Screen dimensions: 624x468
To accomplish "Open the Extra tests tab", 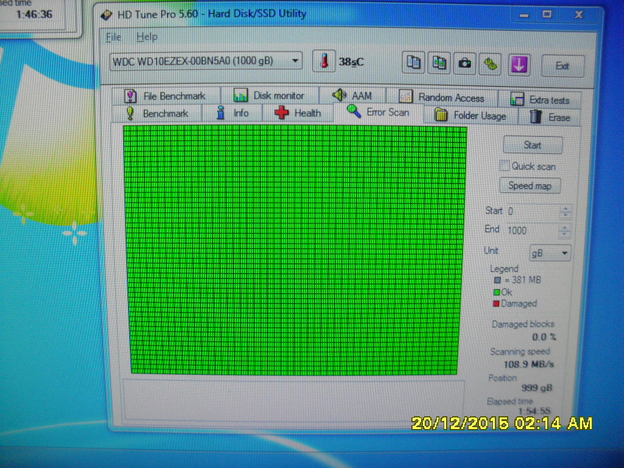I will [540, 100].
